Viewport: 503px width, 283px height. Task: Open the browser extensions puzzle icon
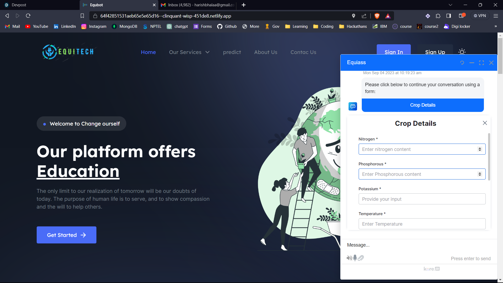point(438,16)
